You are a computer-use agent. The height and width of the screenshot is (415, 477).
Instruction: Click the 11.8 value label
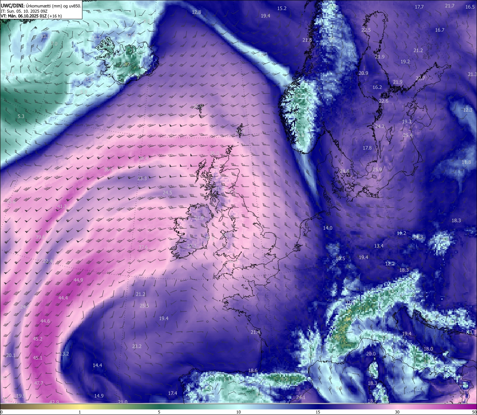(466, 162)
